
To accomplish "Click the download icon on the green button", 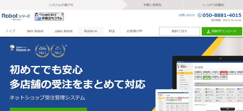I will (208, 31).
